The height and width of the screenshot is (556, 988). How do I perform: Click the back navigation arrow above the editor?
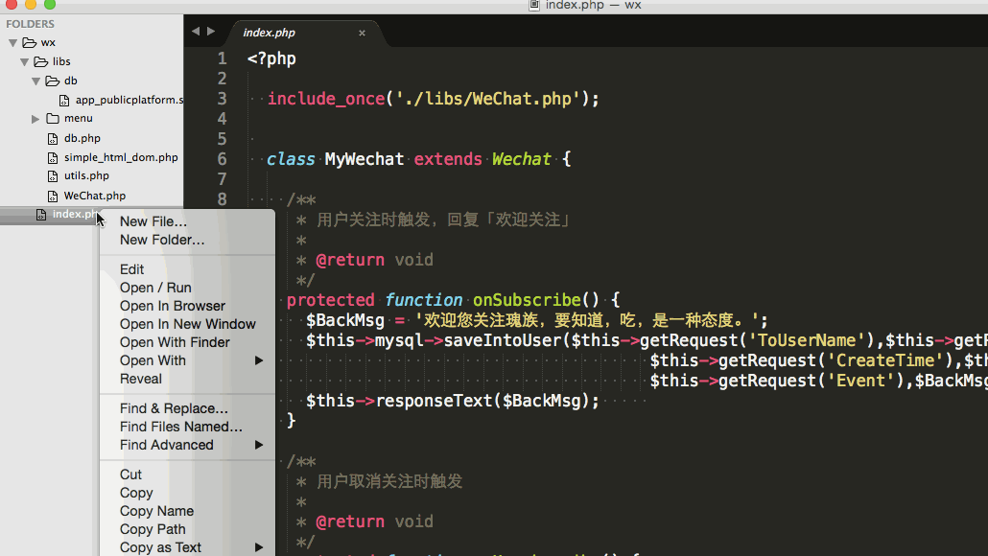coord(195,30)
